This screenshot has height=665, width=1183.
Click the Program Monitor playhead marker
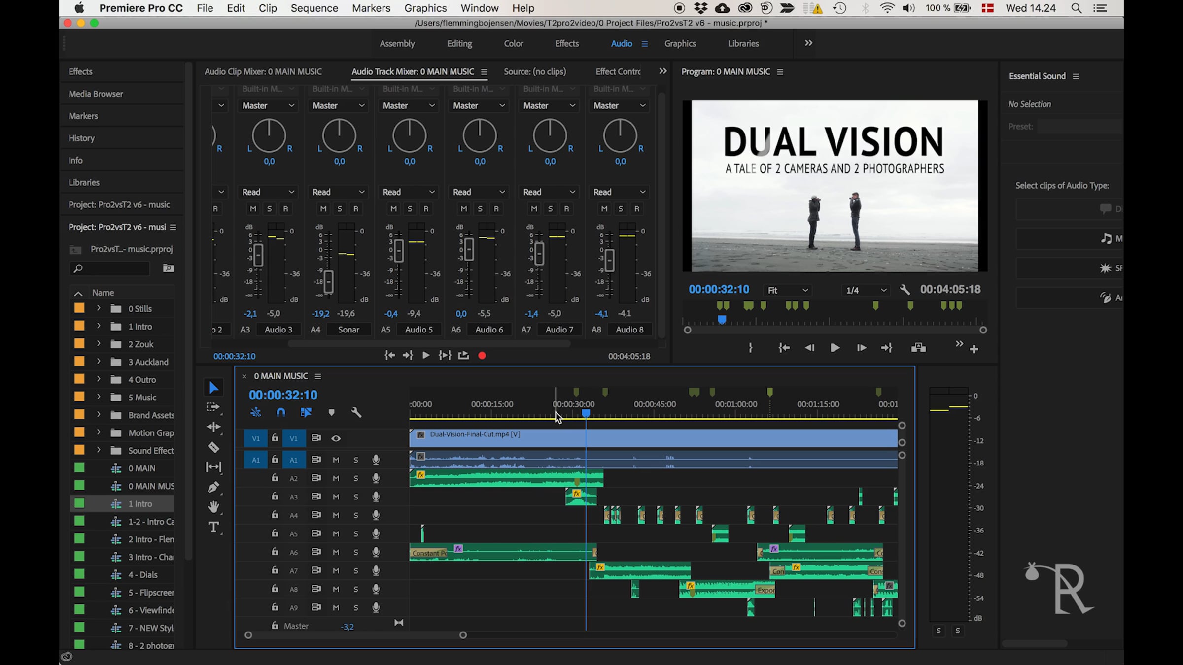722,320
